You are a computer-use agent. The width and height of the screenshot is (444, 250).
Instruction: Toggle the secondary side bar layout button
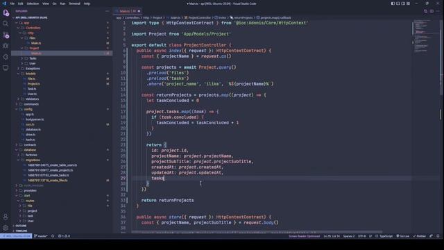[403, 3]
